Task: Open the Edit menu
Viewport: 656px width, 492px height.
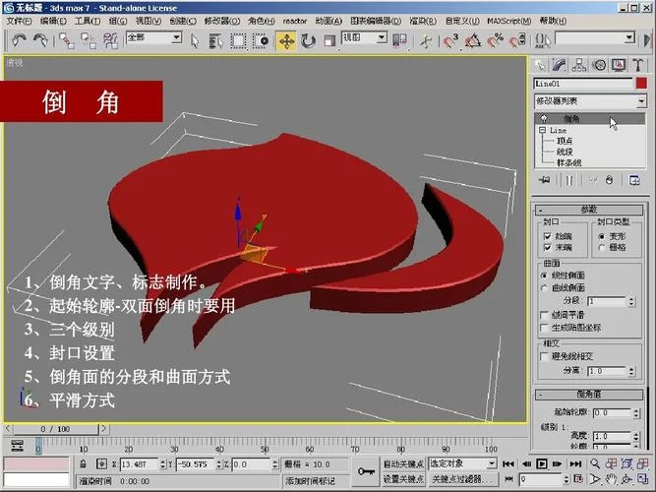Action: 53,21
